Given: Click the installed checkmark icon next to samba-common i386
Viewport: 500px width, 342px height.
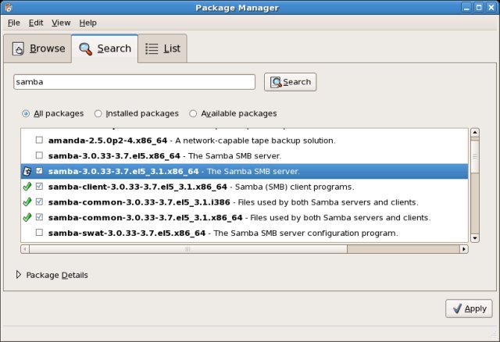Looking at the screenshot, I should pyautogui.click(x=27, y=201).
